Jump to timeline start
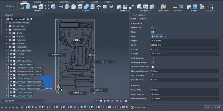The height and width of the screenshot is (111, 223). [3, 108]
